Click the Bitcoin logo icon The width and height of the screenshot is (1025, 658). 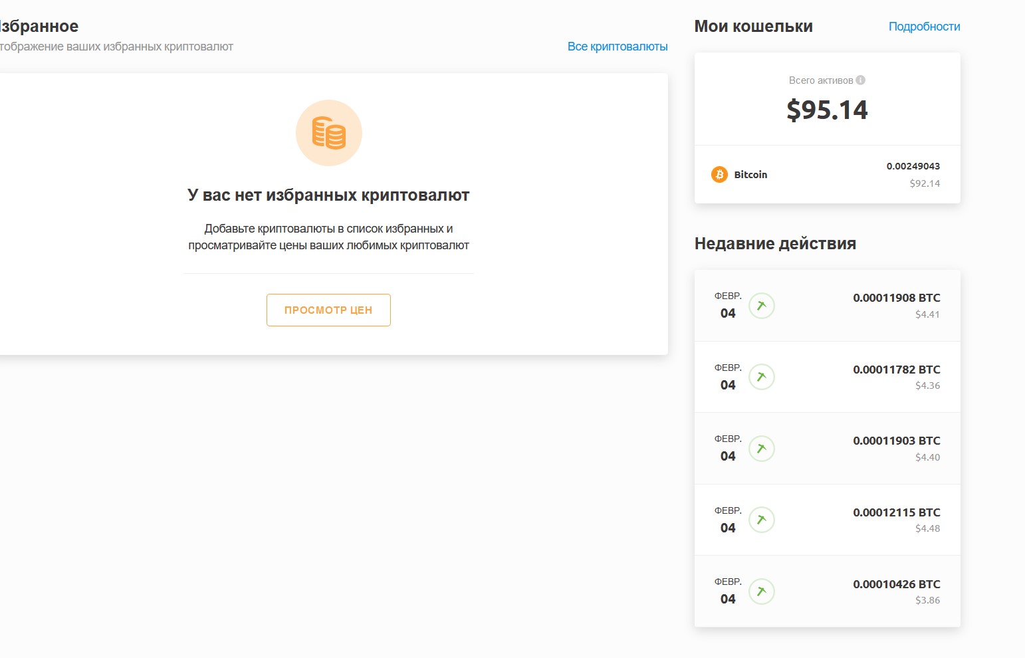719,174
